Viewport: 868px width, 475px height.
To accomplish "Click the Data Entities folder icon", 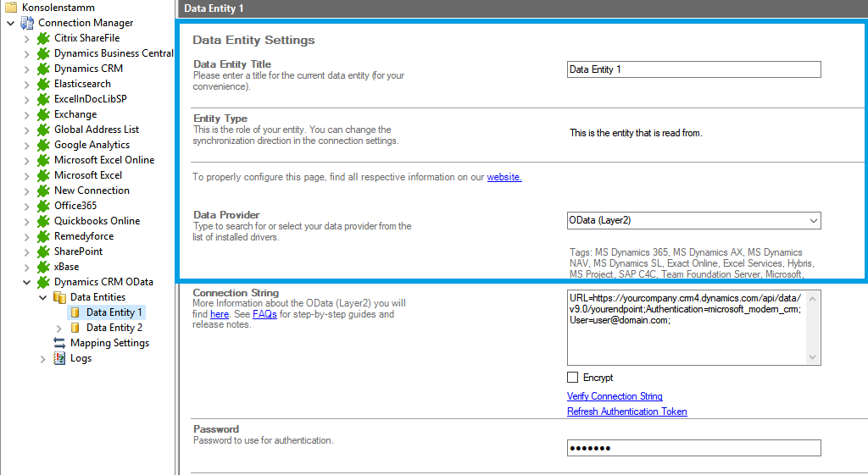I will click(x=59, y=297).
